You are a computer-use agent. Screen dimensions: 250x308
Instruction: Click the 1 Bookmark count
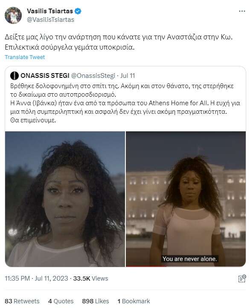click(x=134, y=301)
